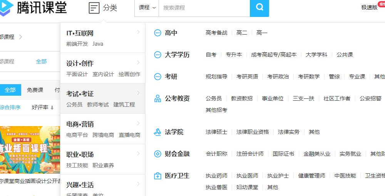
Task: Click the 公考教资 people icon
Action: [157, 99]
